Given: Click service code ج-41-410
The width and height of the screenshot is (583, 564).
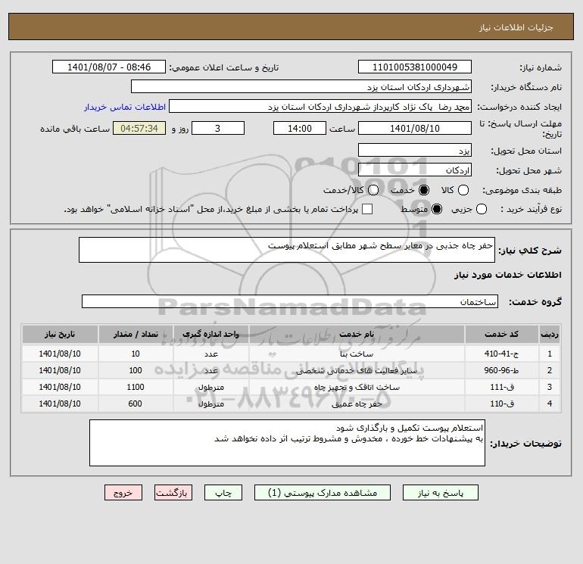Looking at the screenshot, I should point(501,354).
